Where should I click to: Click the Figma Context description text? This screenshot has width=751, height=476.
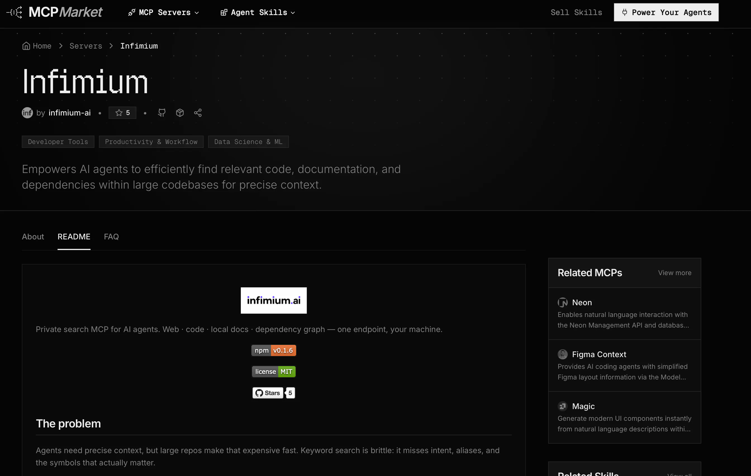(x=622, y=372)
